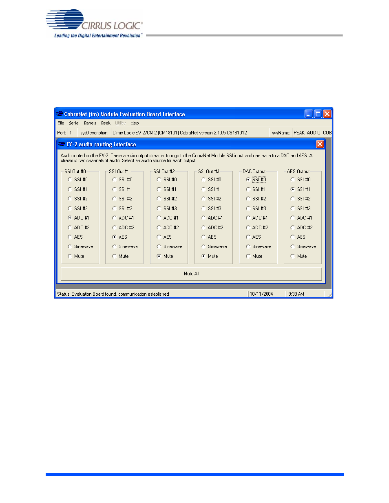The height and width of the screenshot is (503, 389).
Task: Select Mute for DAC Output
Action: pyautogui.click(x=254, y=256)
